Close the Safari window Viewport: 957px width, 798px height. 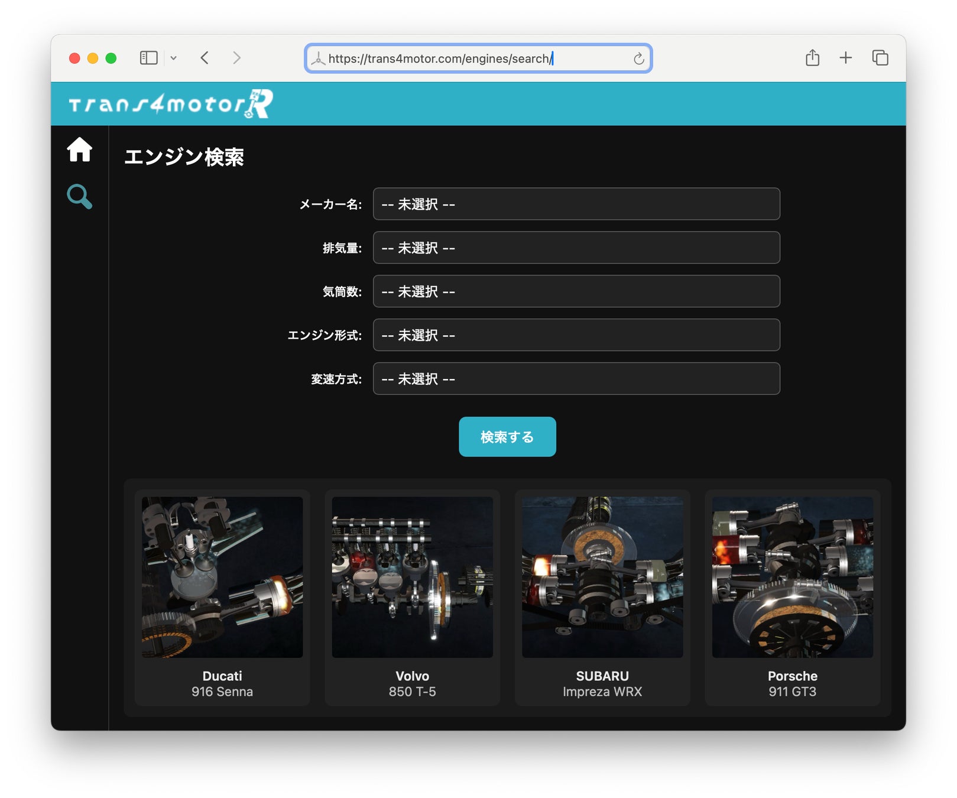click(74, 58)
